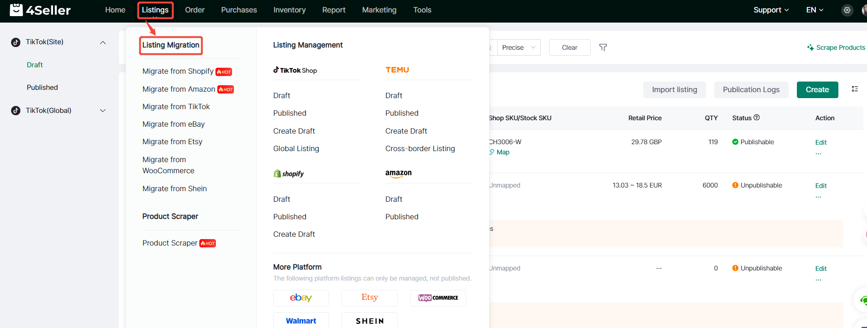Open the Marketing menu

point(379,10)
